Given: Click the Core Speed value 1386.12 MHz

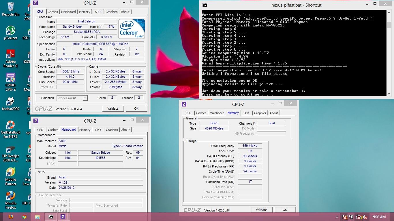Looking at the screenshot, I should [70, 72].
